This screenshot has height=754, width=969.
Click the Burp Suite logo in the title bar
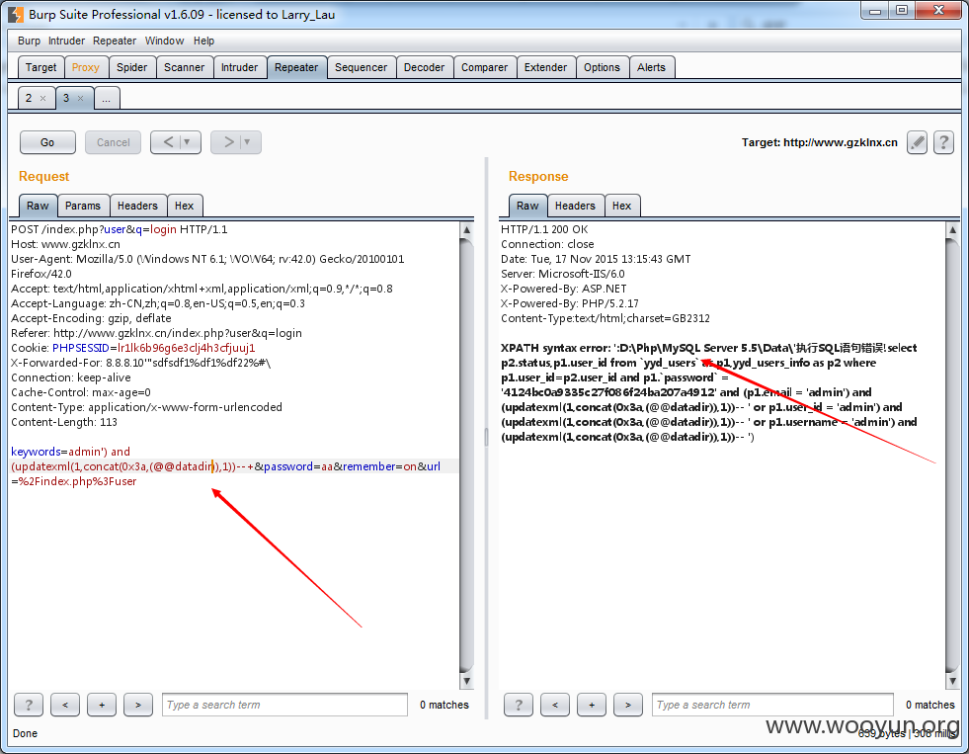pos(16,14)
